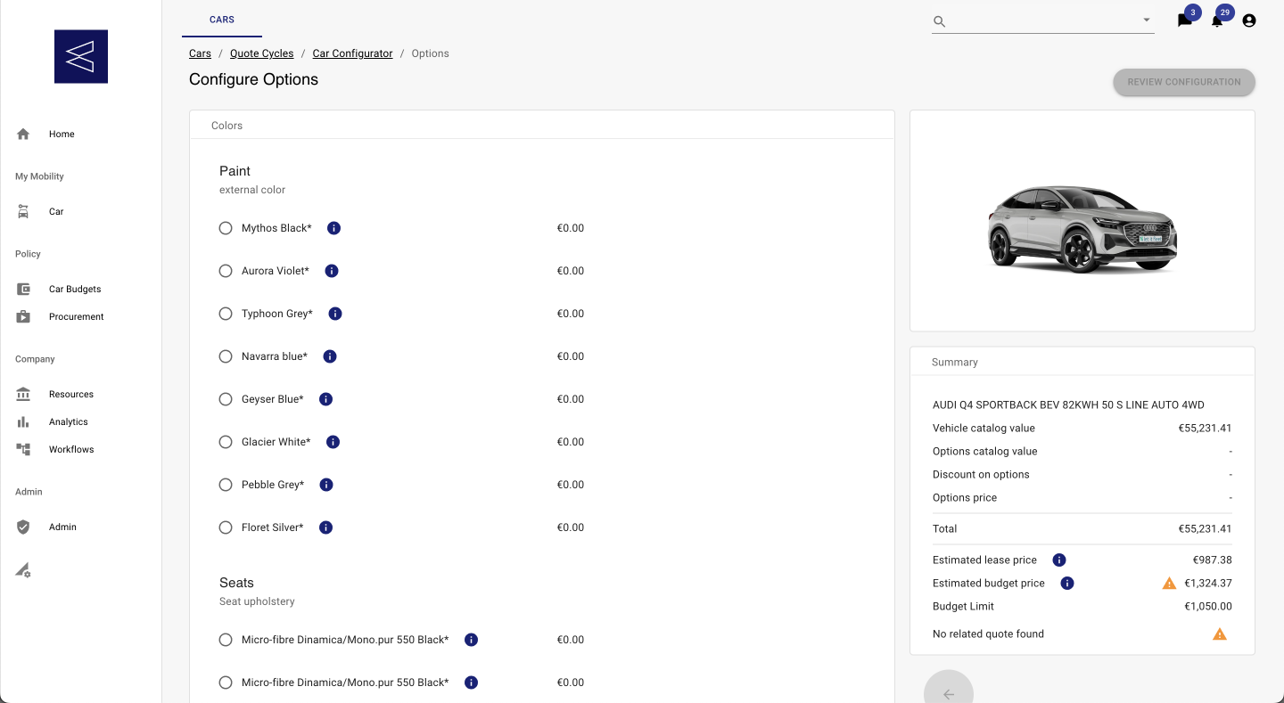Open Car Budgets from the Policy section

tap(22, 289)
